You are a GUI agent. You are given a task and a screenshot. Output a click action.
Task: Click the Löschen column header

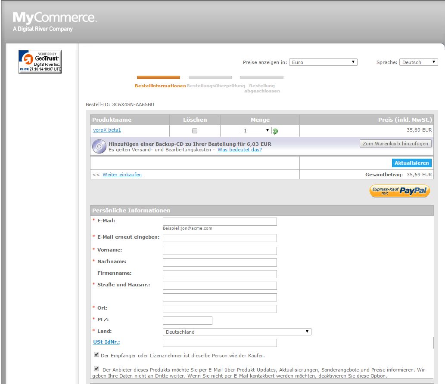(x=195, y=120)
